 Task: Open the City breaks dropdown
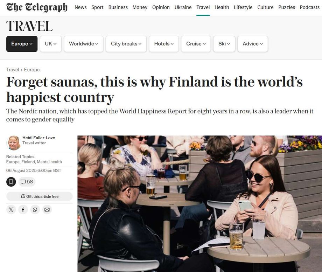pos(126,44)
